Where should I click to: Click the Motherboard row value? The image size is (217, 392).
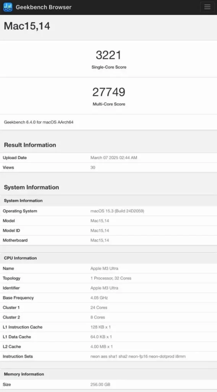(99, 240)
